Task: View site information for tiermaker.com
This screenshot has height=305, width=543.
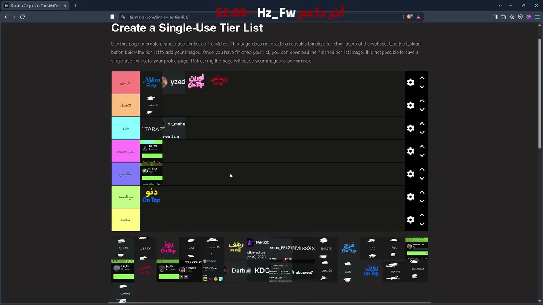Action: [123, 17]
